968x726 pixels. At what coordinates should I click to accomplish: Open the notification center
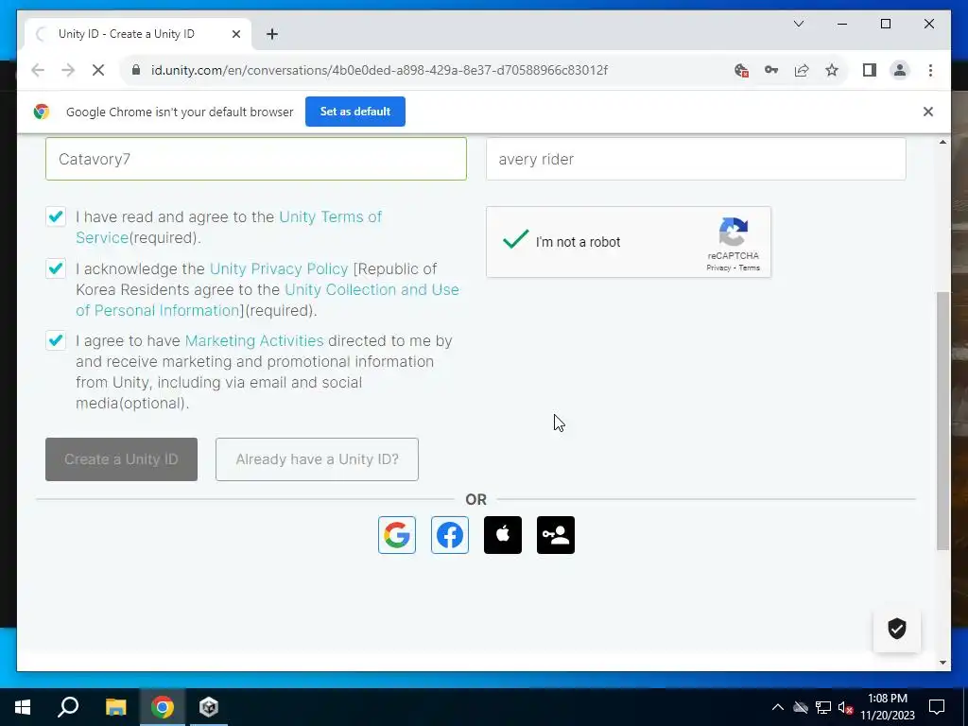pos(937,707)
